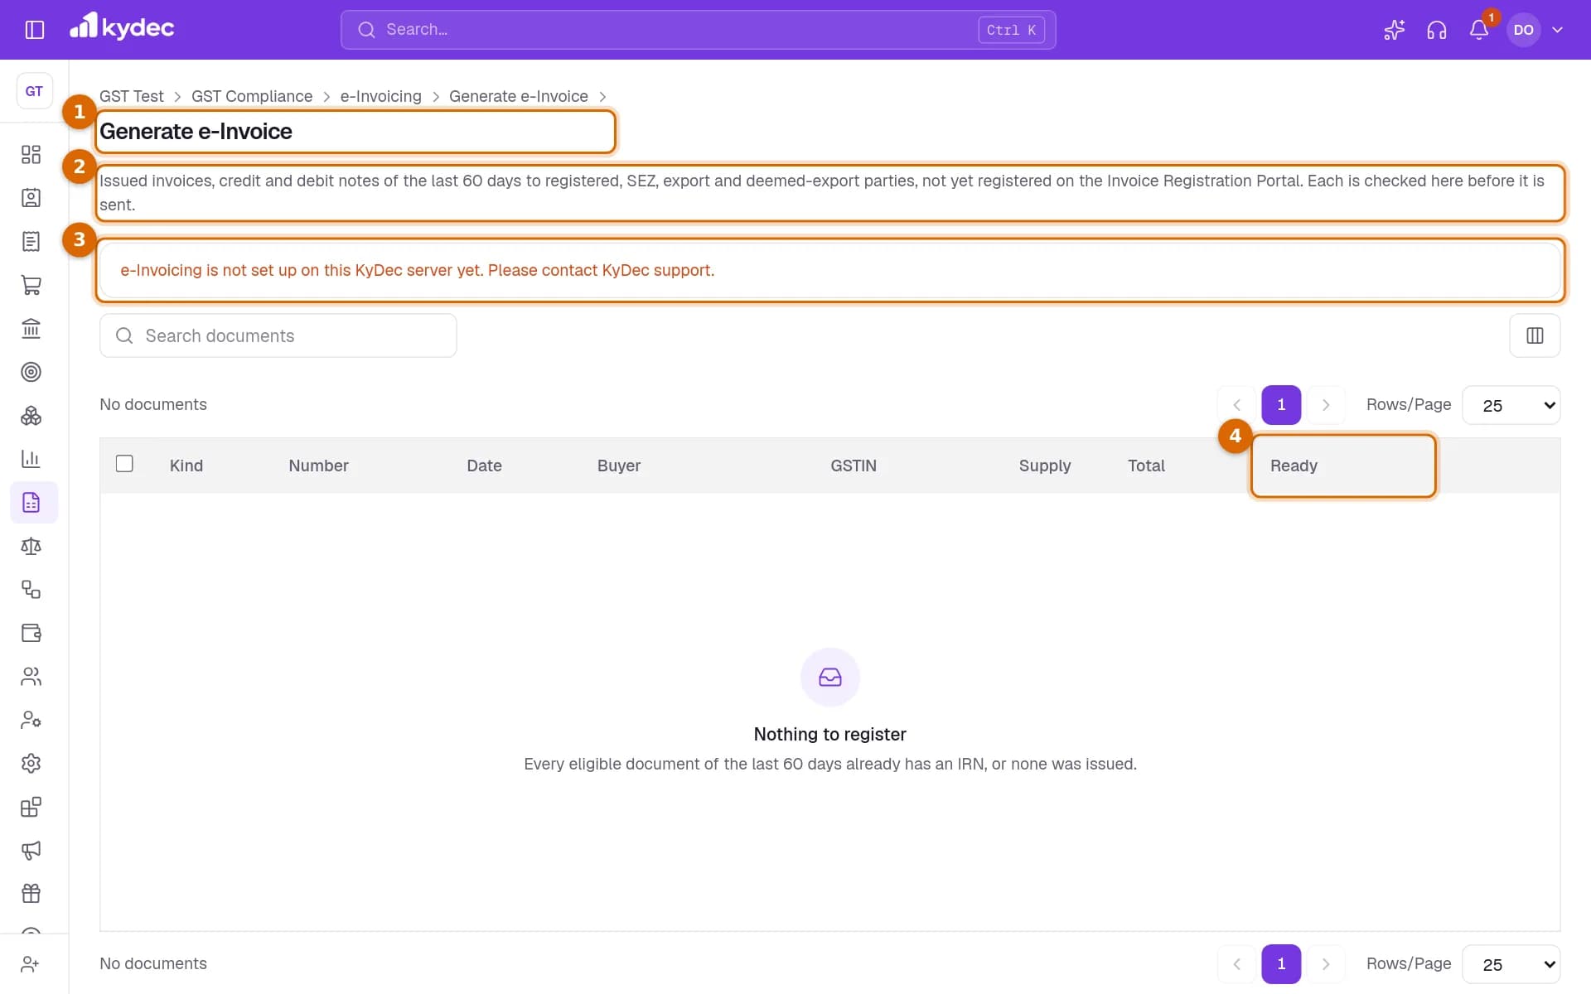Select page 1 button below the table

(x=1281, y=964)
